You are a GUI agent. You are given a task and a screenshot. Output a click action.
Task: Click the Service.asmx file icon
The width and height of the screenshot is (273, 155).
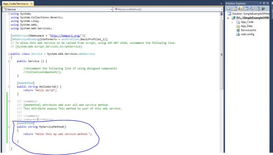[x=238, y=30]
